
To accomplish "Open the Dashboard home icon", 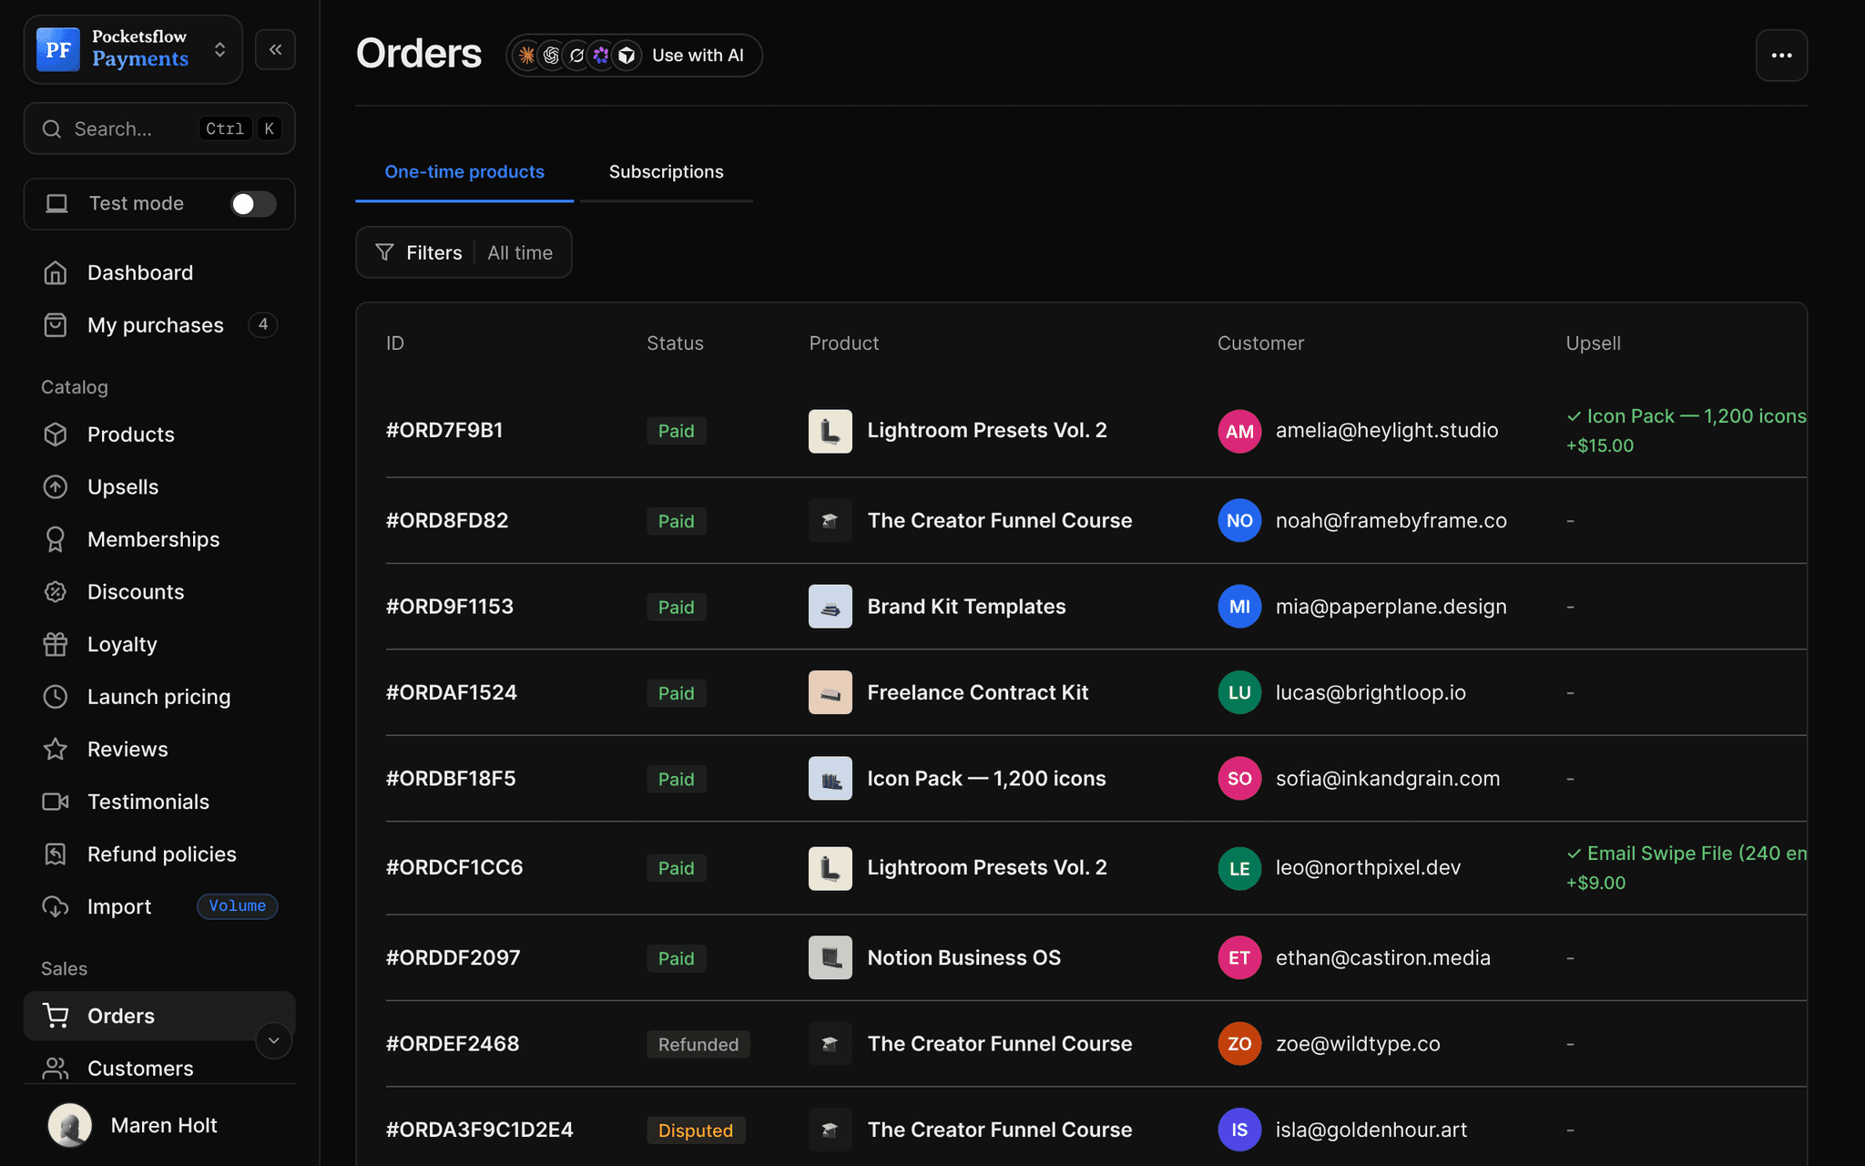I will click(56, 272).
